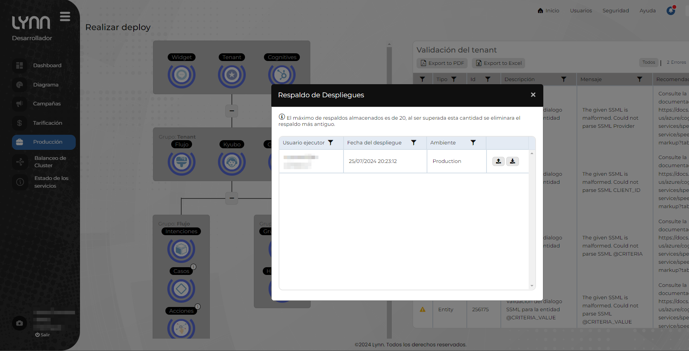Collapse the Flujo branch minus expander
The width and height of the screenshot is (689, 351).
(x=231, y=198)
